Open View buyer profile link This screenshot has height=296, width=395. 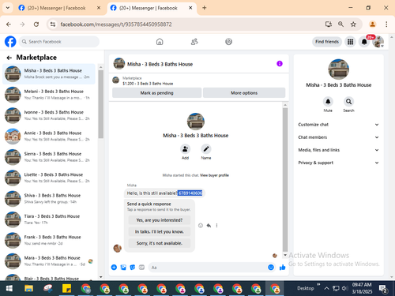tap(214, 175)
